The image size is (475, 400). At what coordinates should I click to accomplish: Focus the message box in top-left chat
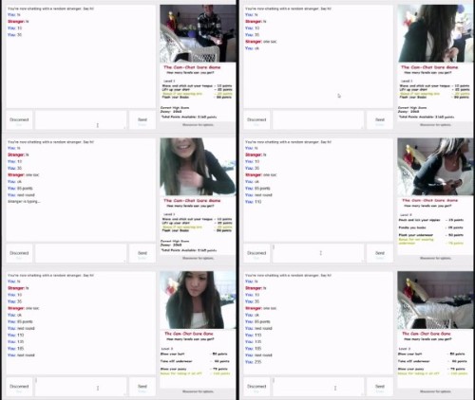81,119
